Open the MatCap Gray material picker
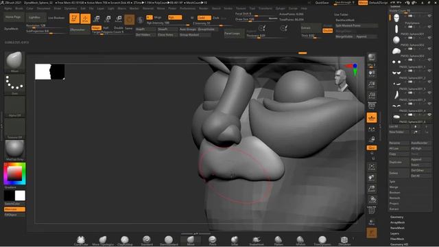The height and width of the screenshot is (247, 439). [14, 150]
